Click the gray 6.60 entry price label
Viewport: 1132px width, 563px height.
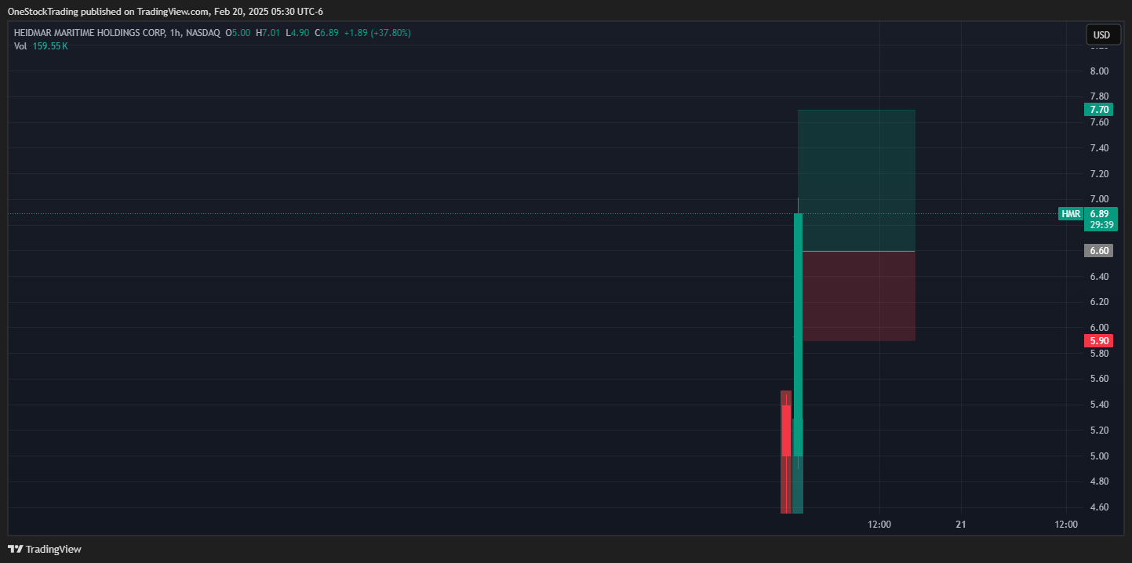[1098, 251]
